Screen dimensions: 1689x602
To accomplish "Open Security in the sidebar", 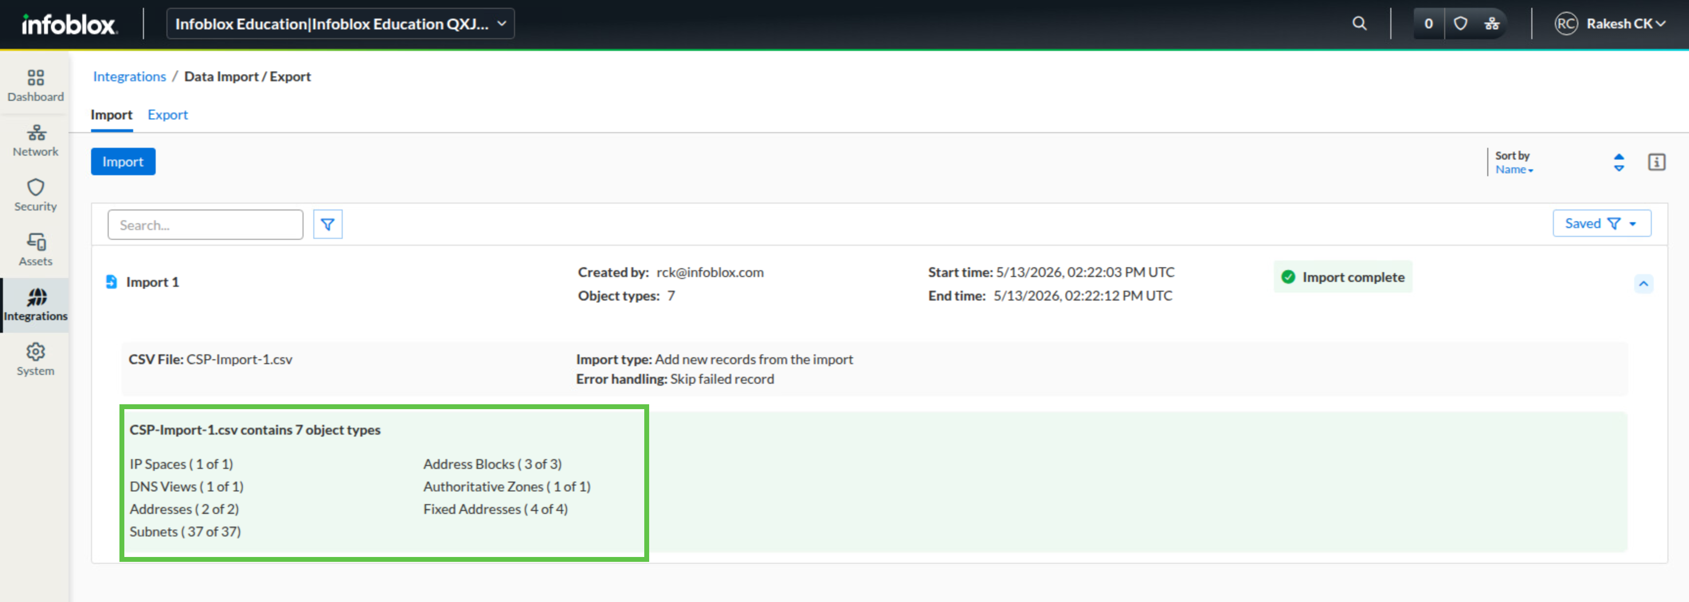I will tap(35, 195).
